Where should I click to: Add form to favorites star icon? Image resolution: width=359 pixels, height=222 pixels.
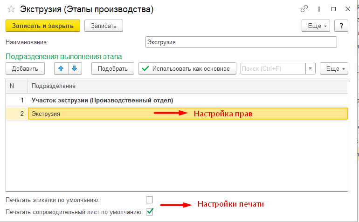(11, 9)
